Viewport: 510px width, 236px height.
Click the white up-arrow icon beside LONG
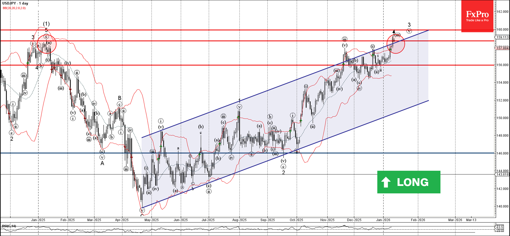pos(386,182)
